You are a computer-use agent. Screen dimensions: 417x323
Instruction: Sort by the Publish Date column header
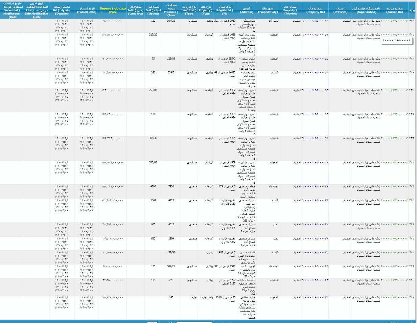[x=87, y=10]
